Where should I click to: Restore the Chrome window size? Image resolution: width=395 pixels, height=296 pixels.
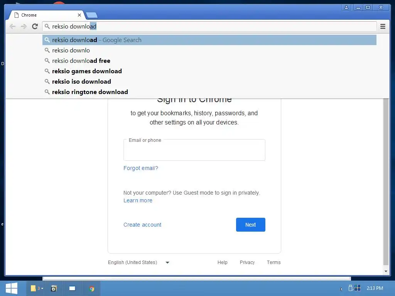(x=368, y=7)
